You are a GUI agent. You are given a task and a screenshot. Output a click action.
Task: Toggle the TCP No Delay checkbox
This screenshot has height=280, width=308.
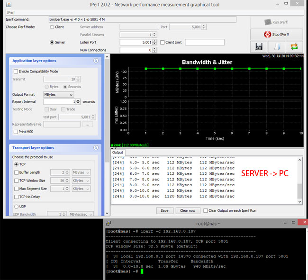(16, 197)
